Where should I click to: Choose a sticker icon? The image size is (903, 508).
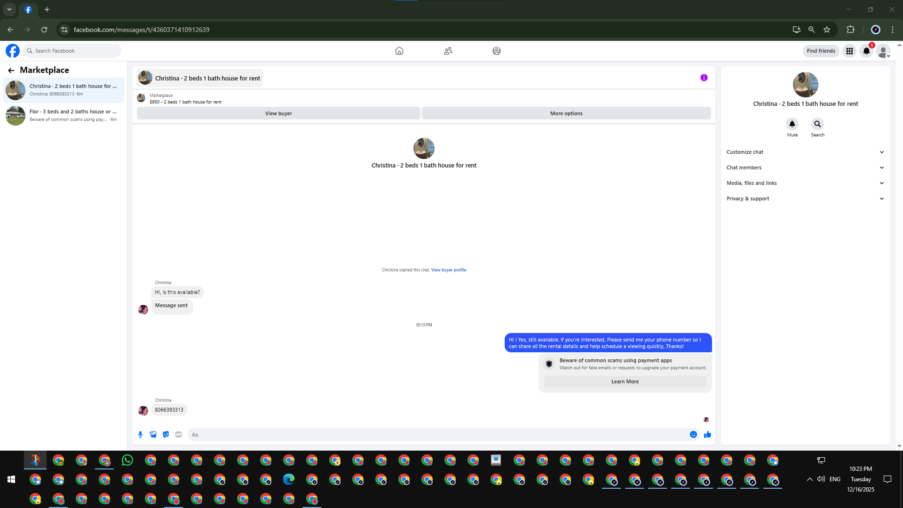166,435
